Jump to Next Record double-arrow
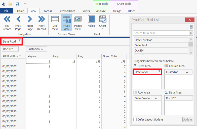Screen dimensions: 197x129 pyautogui.click(x=42, y=19)
